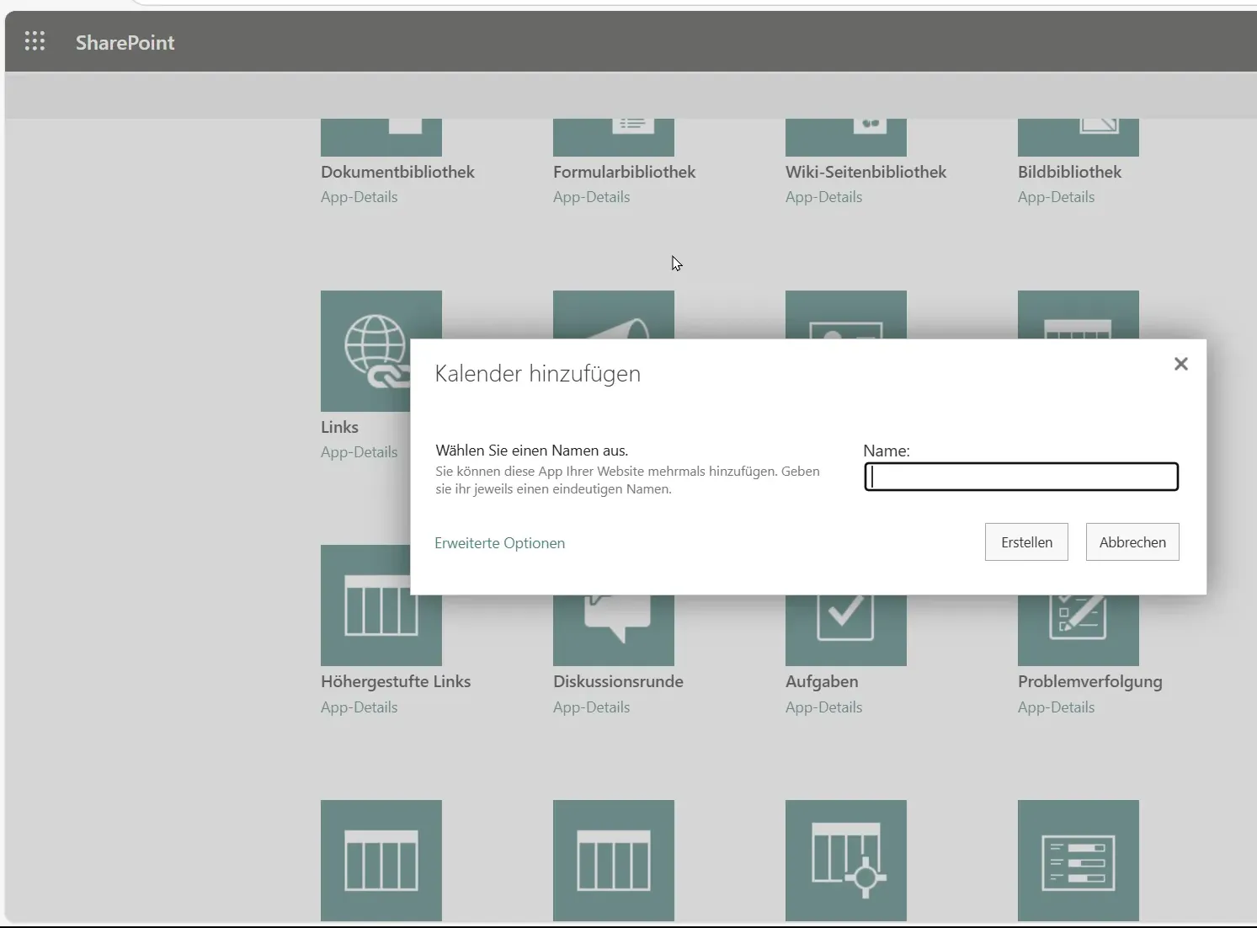This screenshot has width=1257, height=928.
Task: Open App-Details under Formularbibliothek
Action: click(591, 197)
